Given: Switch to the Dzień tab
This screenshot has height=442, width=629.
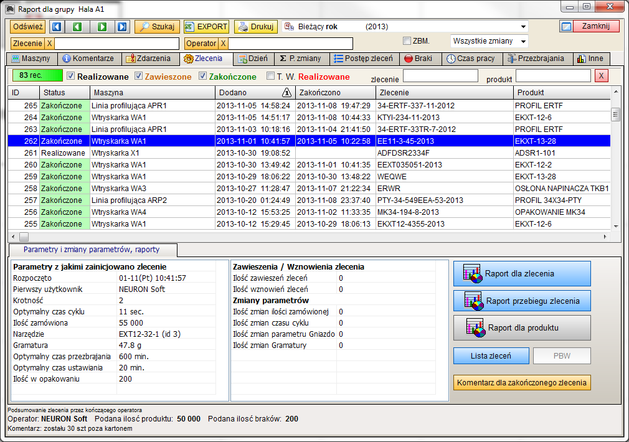Looking at the screenshot, I should pos(253,59).
